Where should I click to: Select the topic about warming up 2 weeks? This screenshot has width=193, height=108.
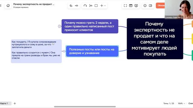[90, 26]
